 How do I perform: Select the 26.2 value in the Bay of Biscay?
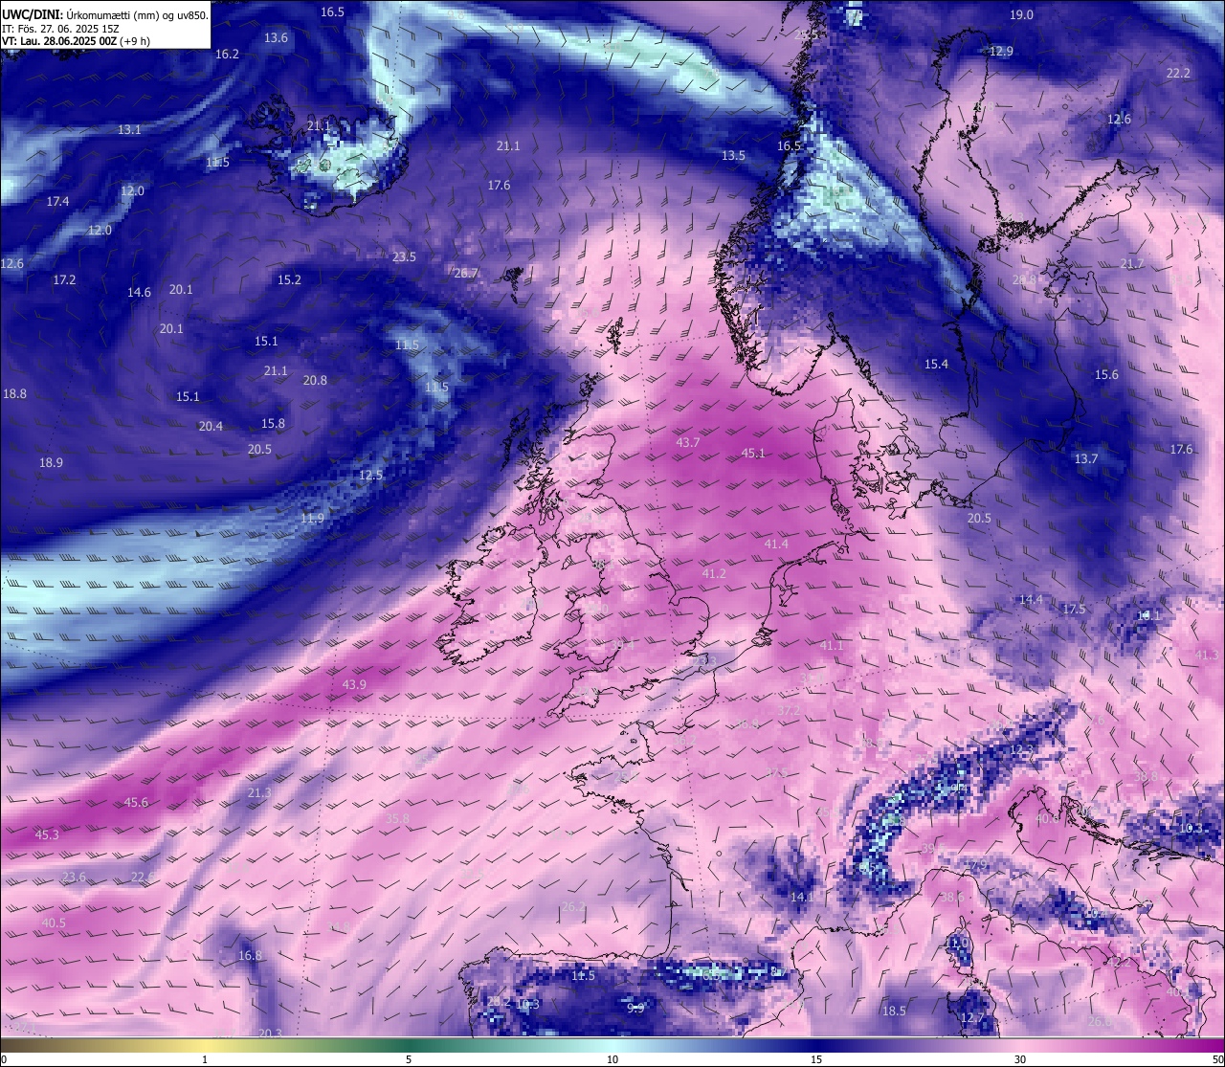pyautogui.click(x=573, y=907)
